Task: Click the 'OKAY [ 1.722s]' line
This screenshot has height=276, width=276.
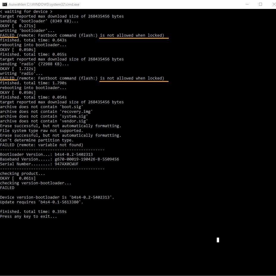Action: click(x=18, y=69)
